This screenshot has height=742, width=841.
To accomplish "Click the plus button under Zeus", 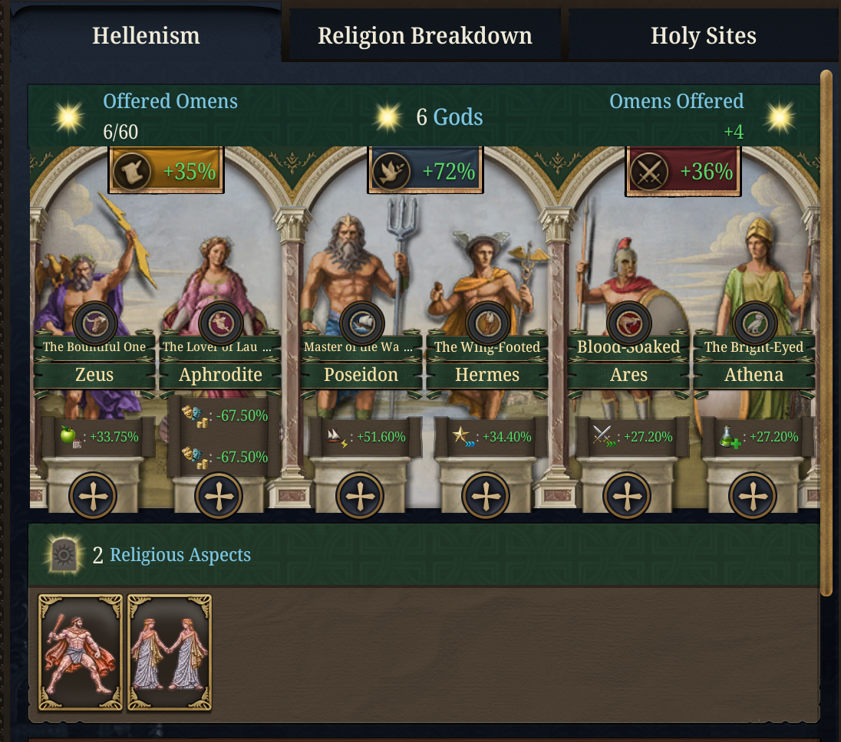I will (x=93, y=496).
